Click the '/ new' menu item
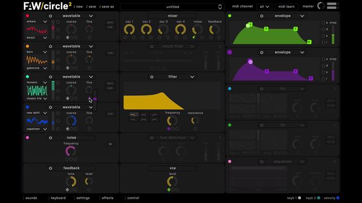 coord(78,7)
